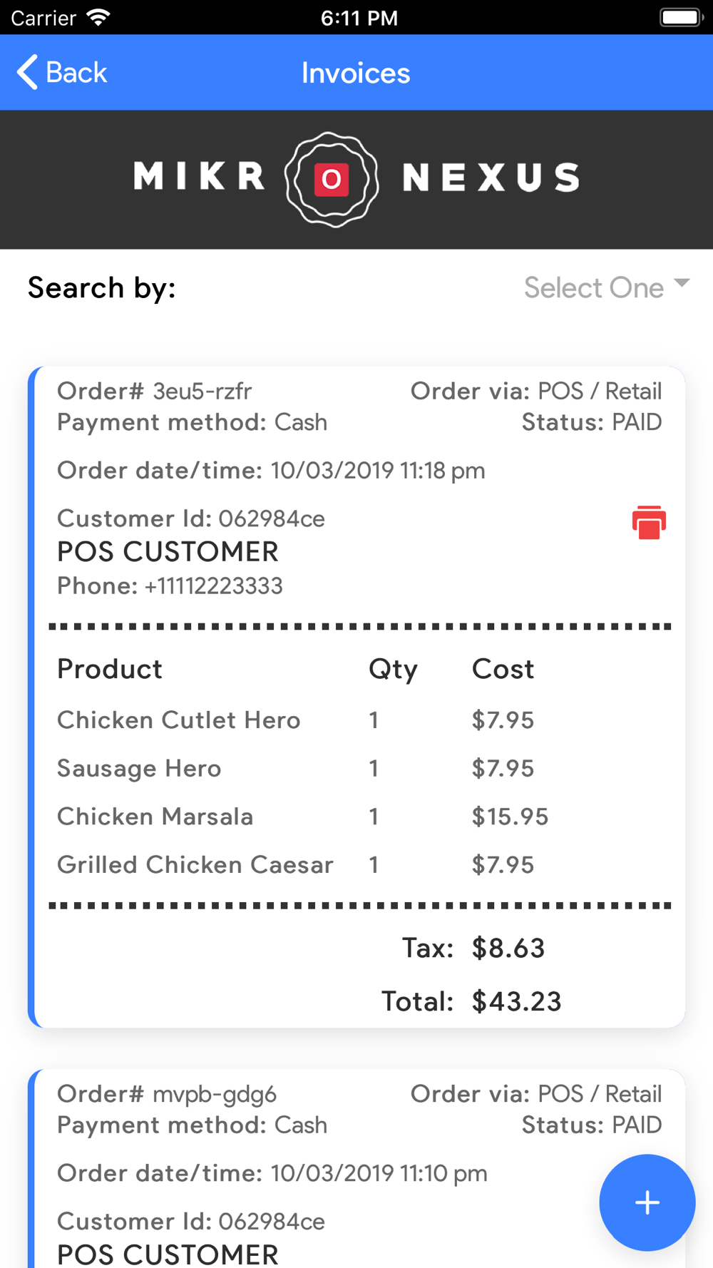Screen dimensions: 713x1268
Task: Go Back to the previous screen
Action: point(62,72)
